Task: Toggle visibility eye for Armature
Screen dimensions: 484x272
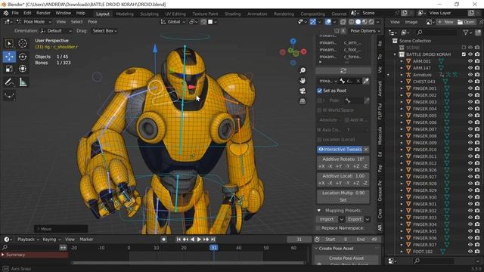Action: [470, 75]
